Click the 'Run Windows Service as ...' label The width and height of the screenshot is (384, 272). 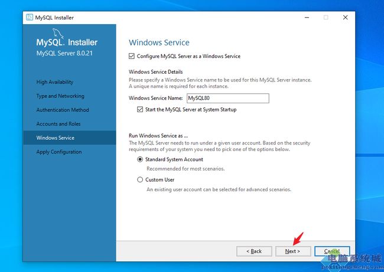(x=158, y=136)
